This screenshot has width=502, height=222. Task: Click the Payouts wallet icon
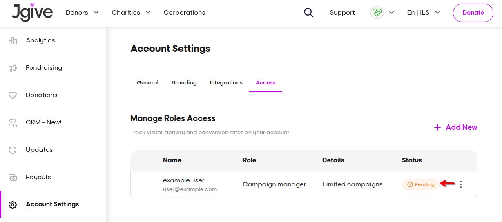pos(13,177)
